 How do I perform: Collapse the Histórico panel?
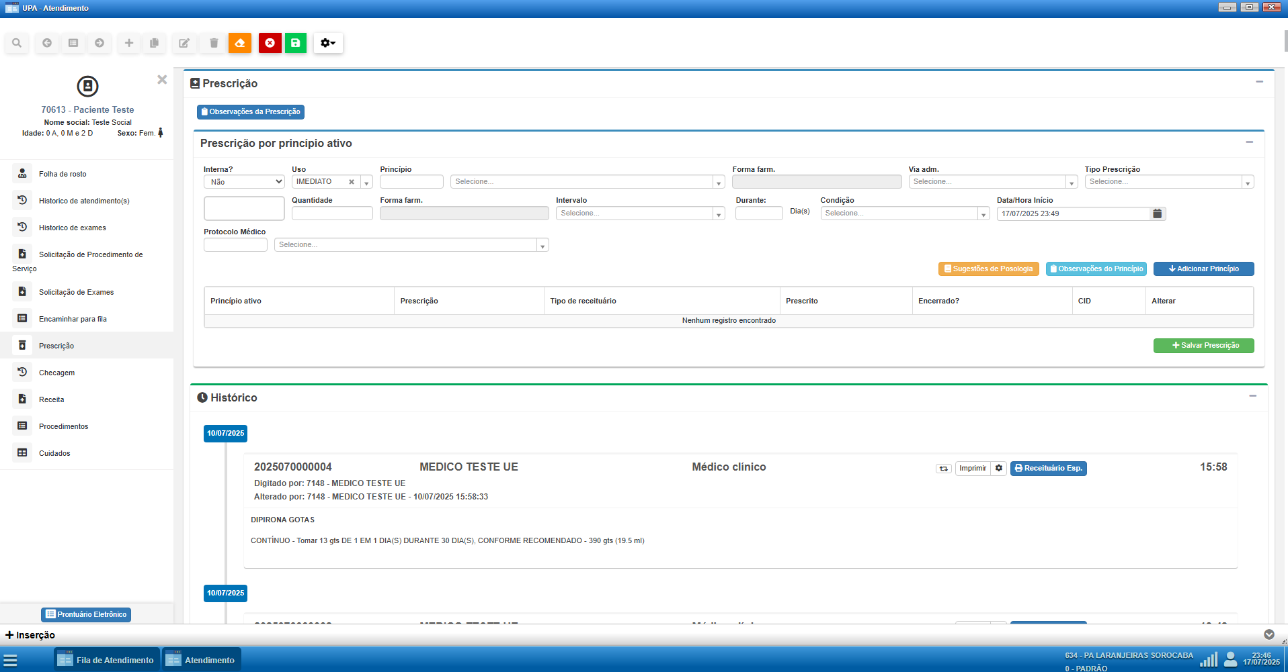(x=1252, y=396)
